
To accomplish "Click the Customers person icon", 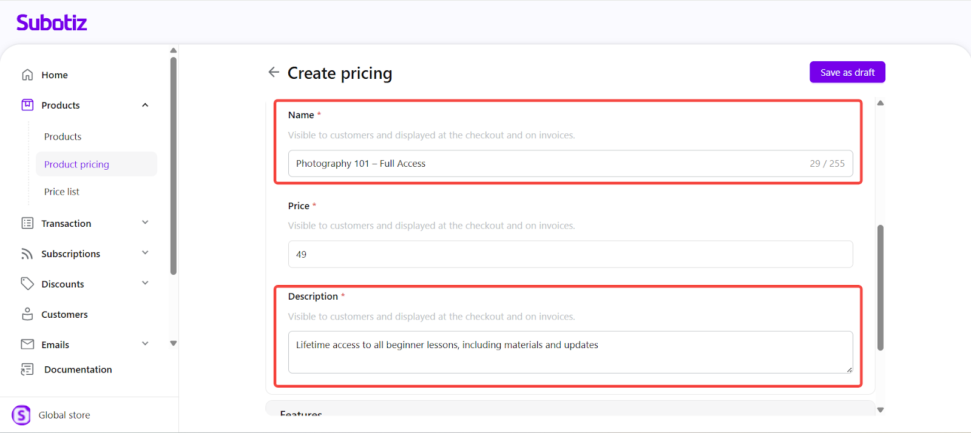I will [x=27, y=314].
